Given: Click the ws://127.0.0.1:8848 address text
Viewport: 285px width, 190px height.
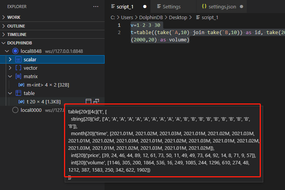Looking at the screenshot, I should (64, 51).
